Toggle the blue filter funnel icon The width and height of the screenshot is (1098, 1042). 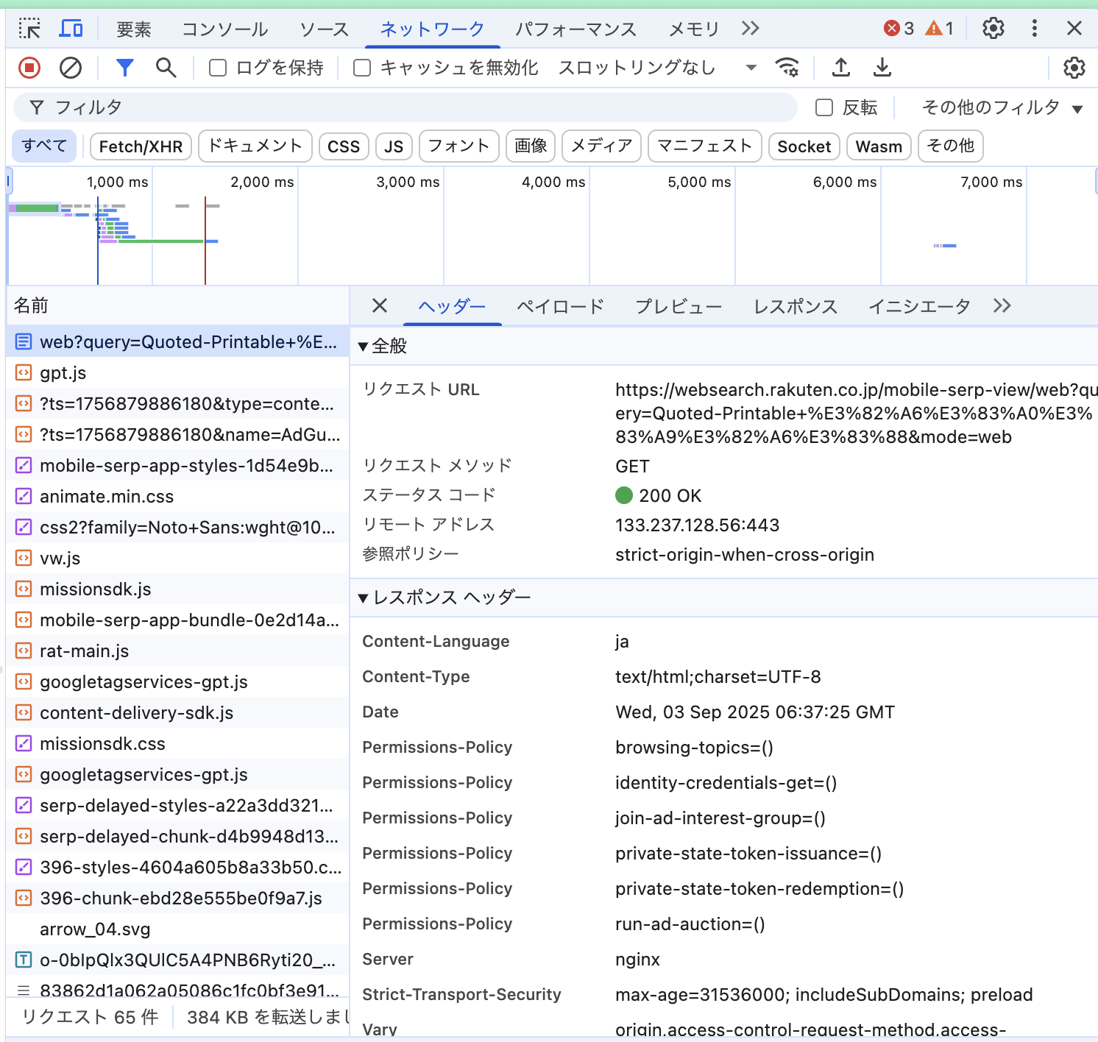(125, 68)
